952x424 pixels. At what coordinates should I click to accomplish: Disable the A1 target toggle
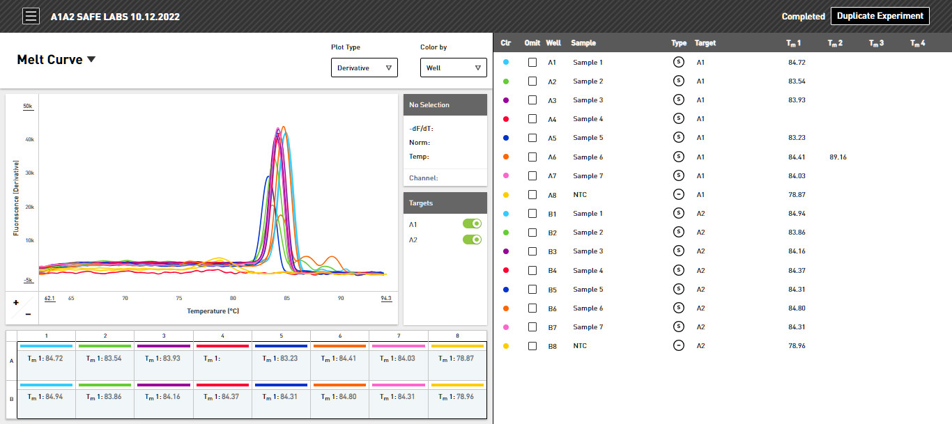[472, 224]
